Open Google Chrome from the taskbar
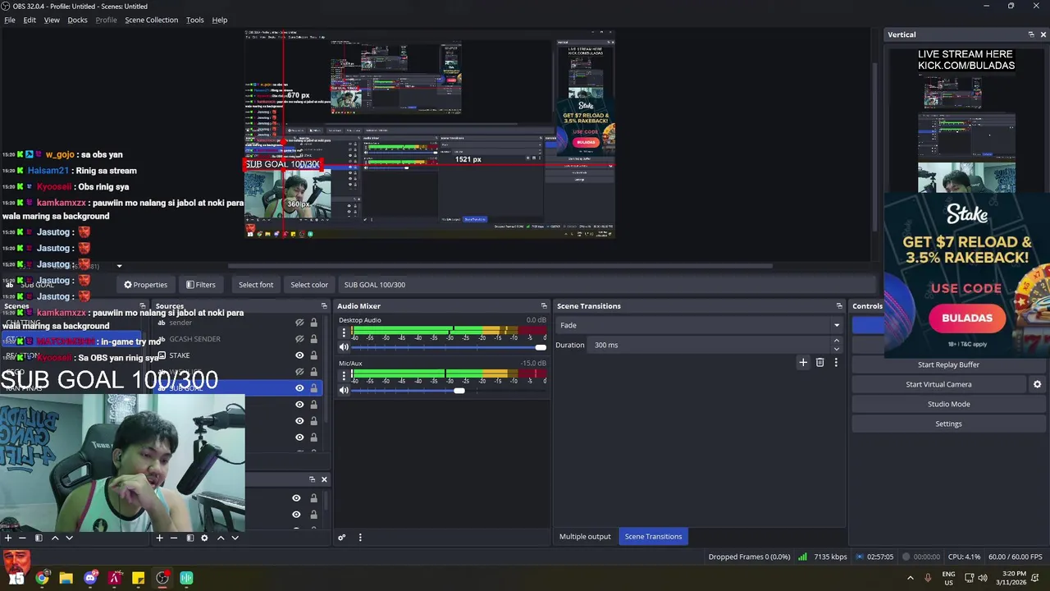The height and width of the screenshot is (591, 1050). click(42, 578)
